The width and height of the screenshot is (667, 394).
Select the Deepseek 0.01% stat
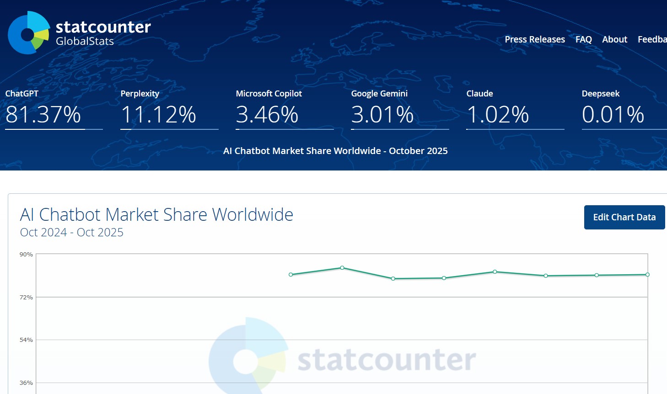coord(613,114)
